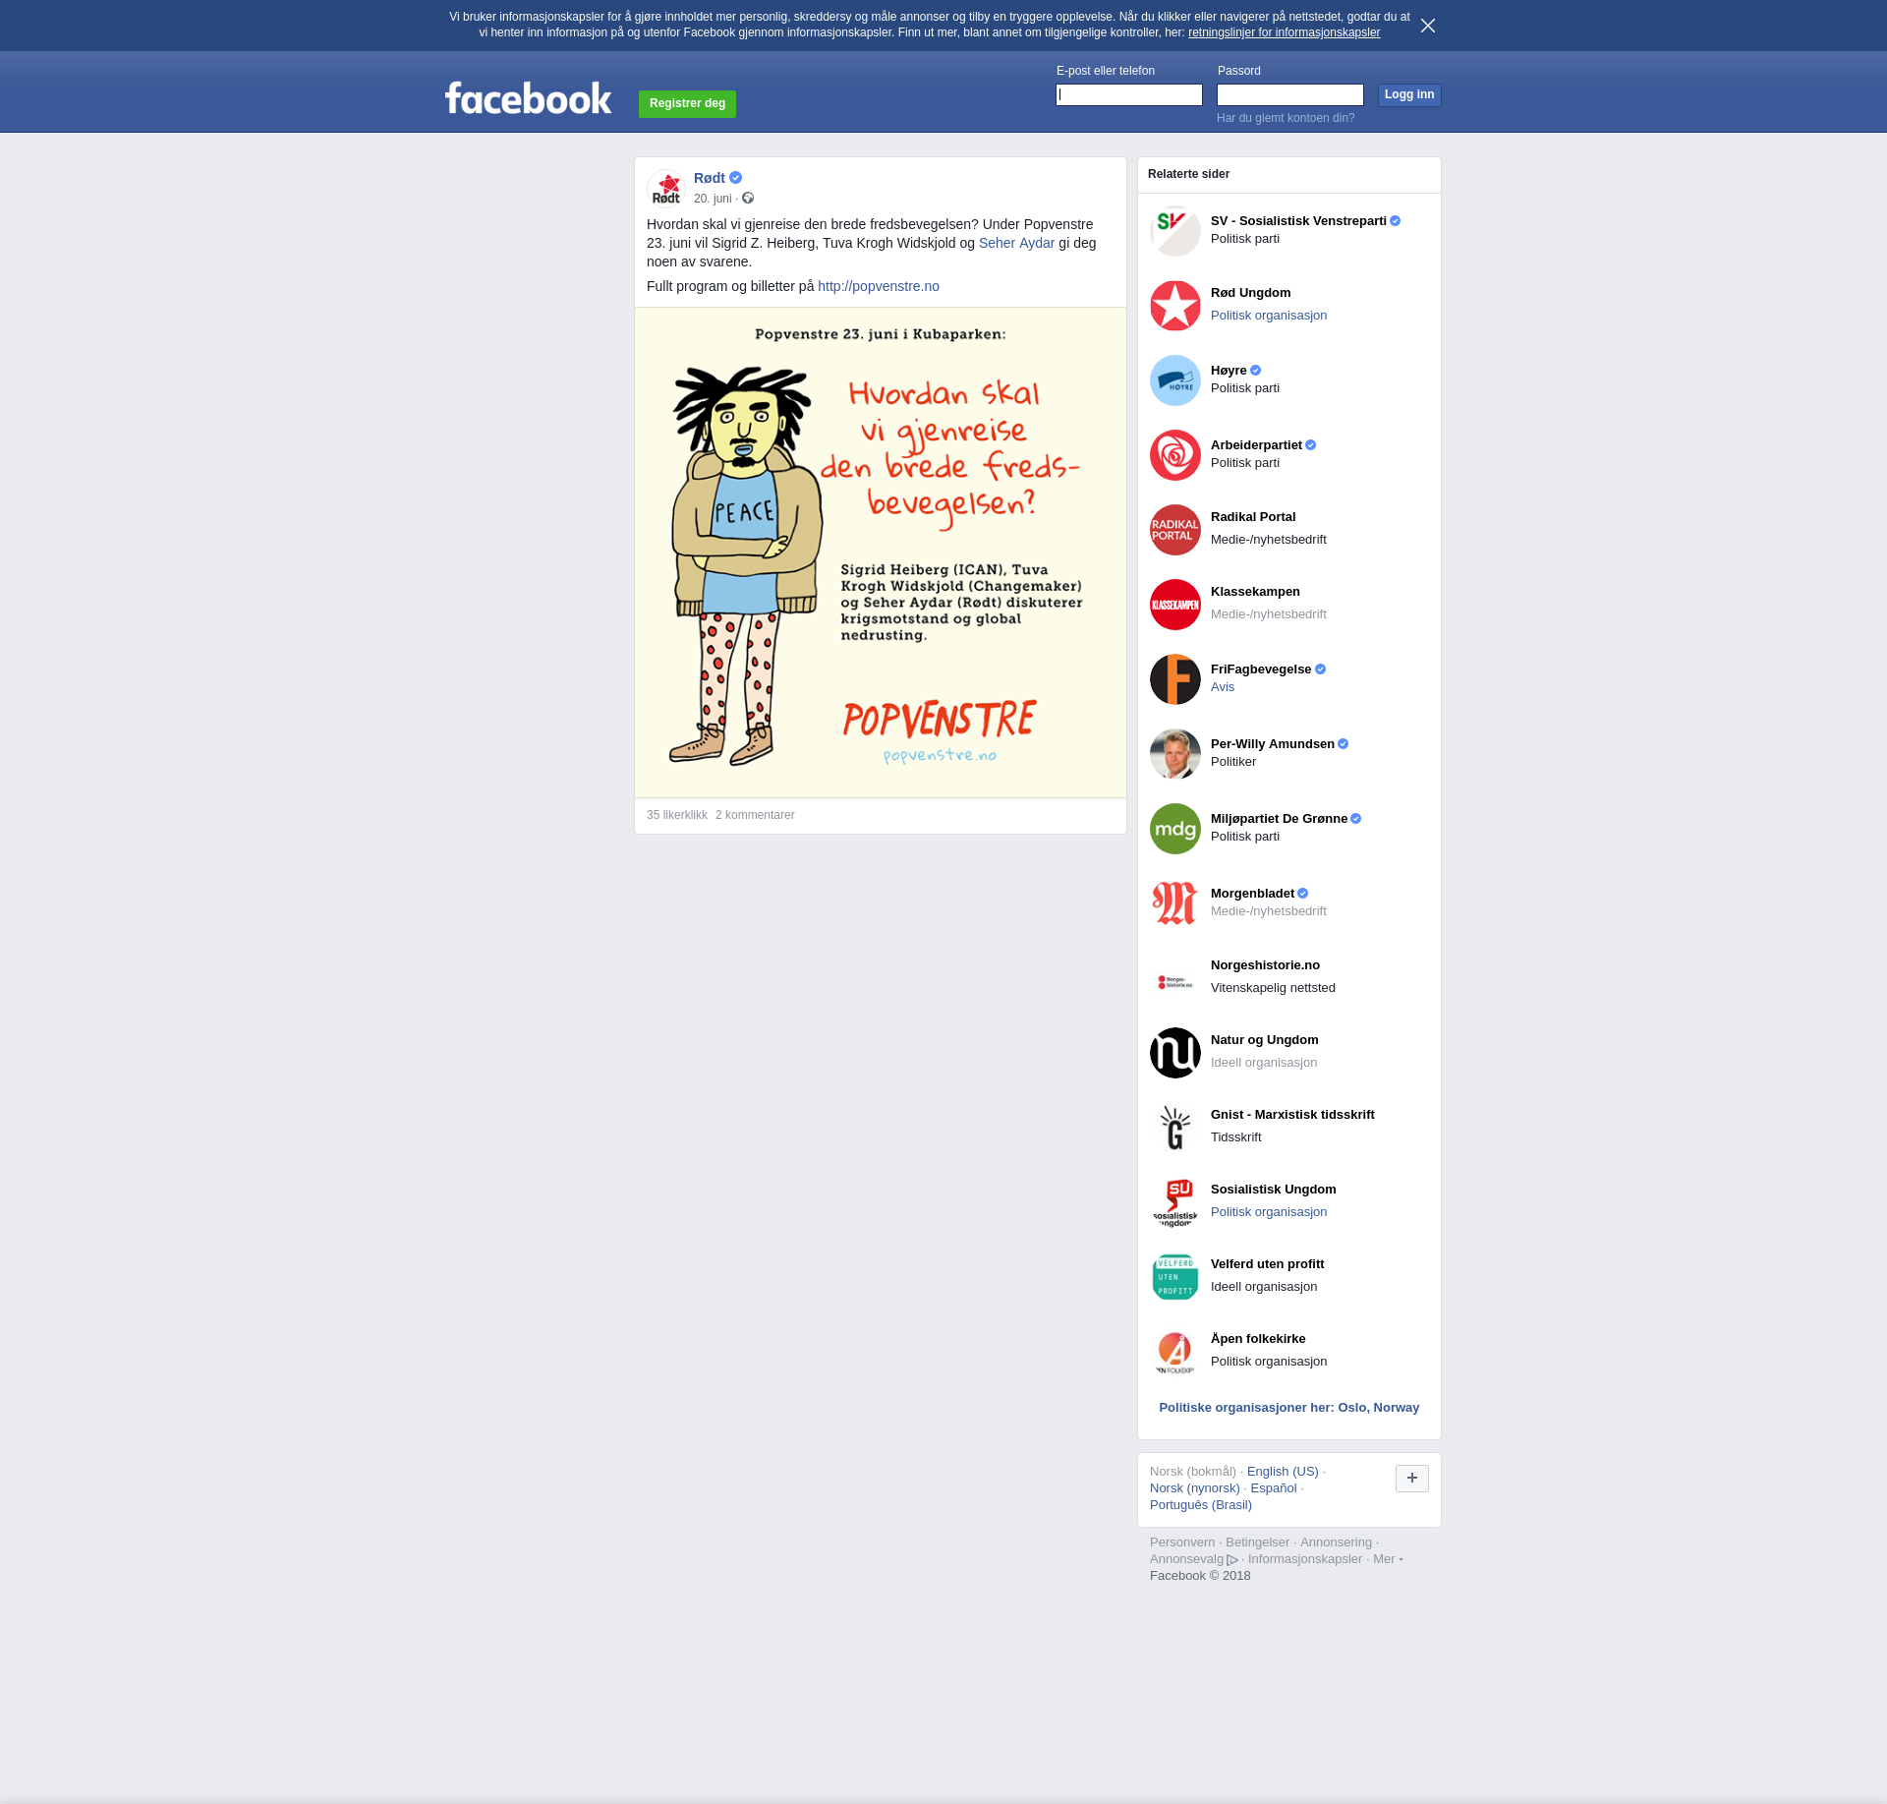Focus the E-post eller telefon field
This screenshot has width=1887, height=1804.
(x=1129, y=94)
